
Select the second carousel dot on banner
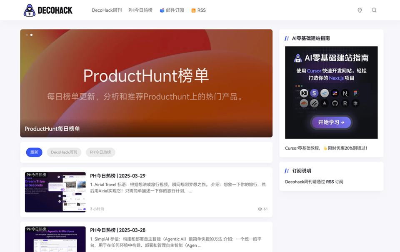tap(32, 35)
